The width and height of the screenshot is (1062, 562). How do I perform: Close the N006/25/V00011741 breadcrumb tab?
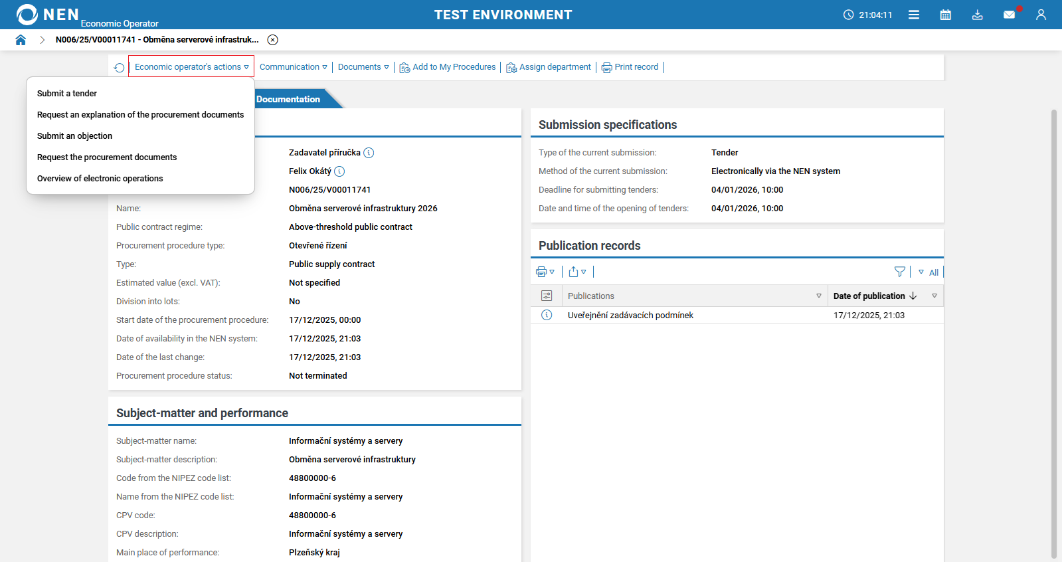[x=272, y=40]
